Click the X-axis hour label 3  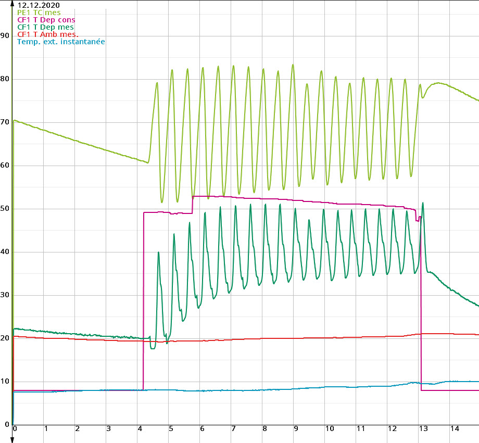tap(108, 428)
